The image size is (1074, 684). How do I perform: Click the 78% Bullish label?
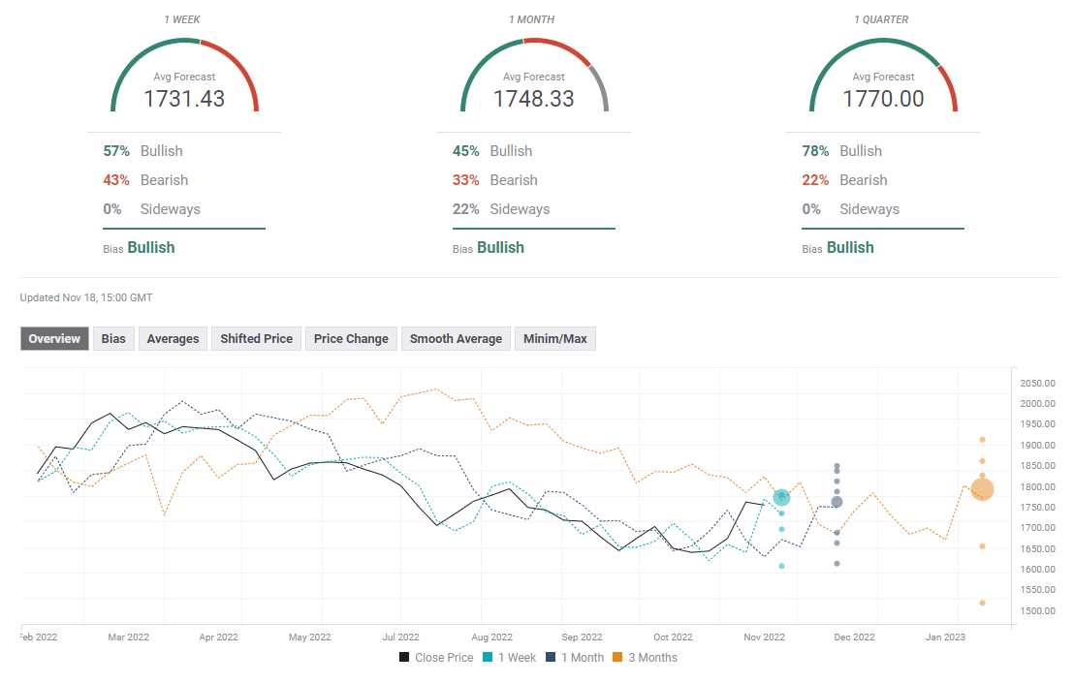(x=841, y=151)
